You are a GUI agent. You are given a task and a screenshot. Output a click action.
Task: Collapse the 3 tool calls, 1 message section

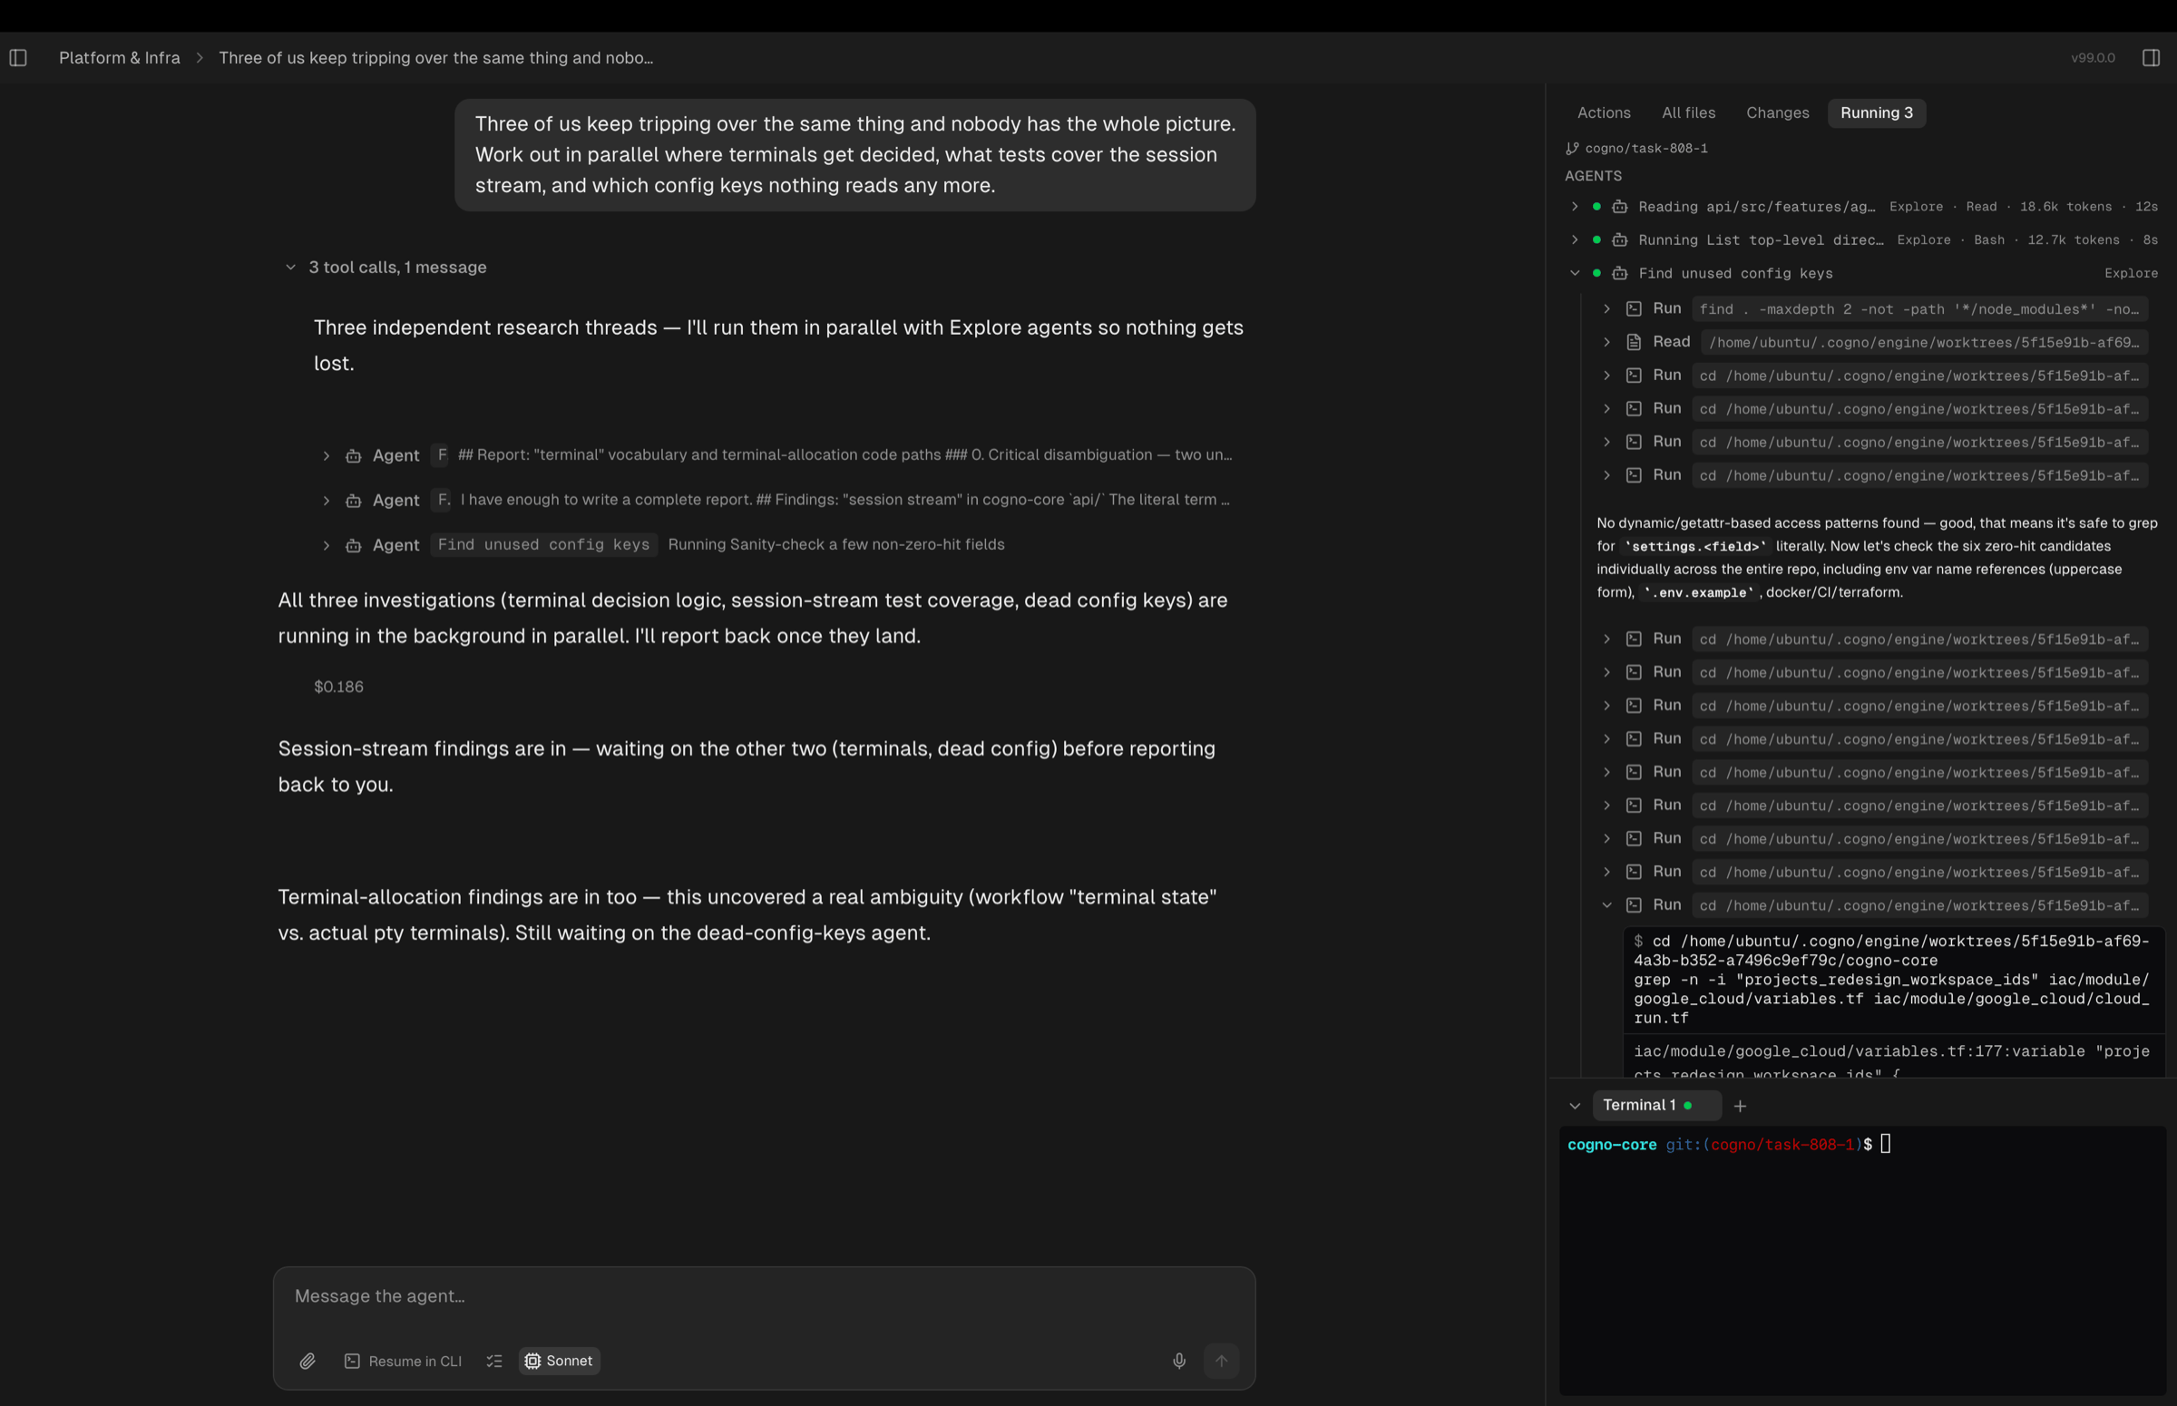click(290, 268)
